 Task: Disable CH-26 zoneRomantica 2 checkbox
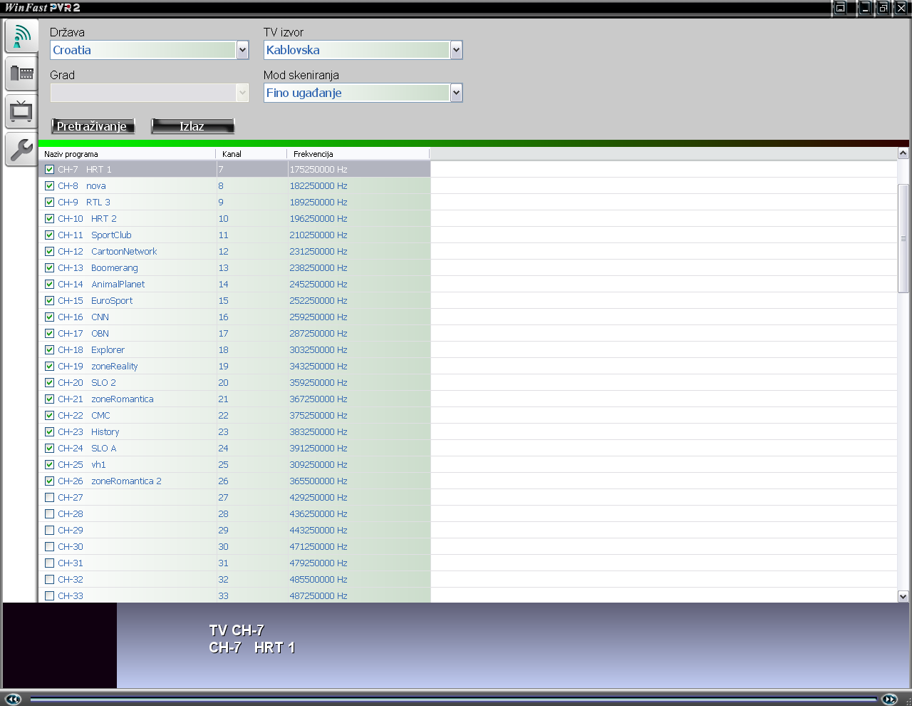pos(50,481)
